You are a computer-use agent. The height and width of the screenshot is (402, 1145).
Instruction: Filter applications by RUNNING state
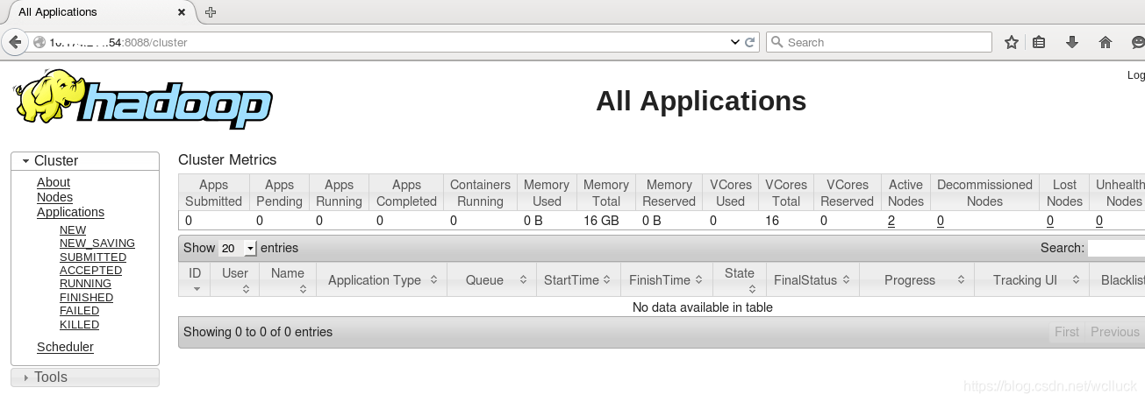point(85,284)
